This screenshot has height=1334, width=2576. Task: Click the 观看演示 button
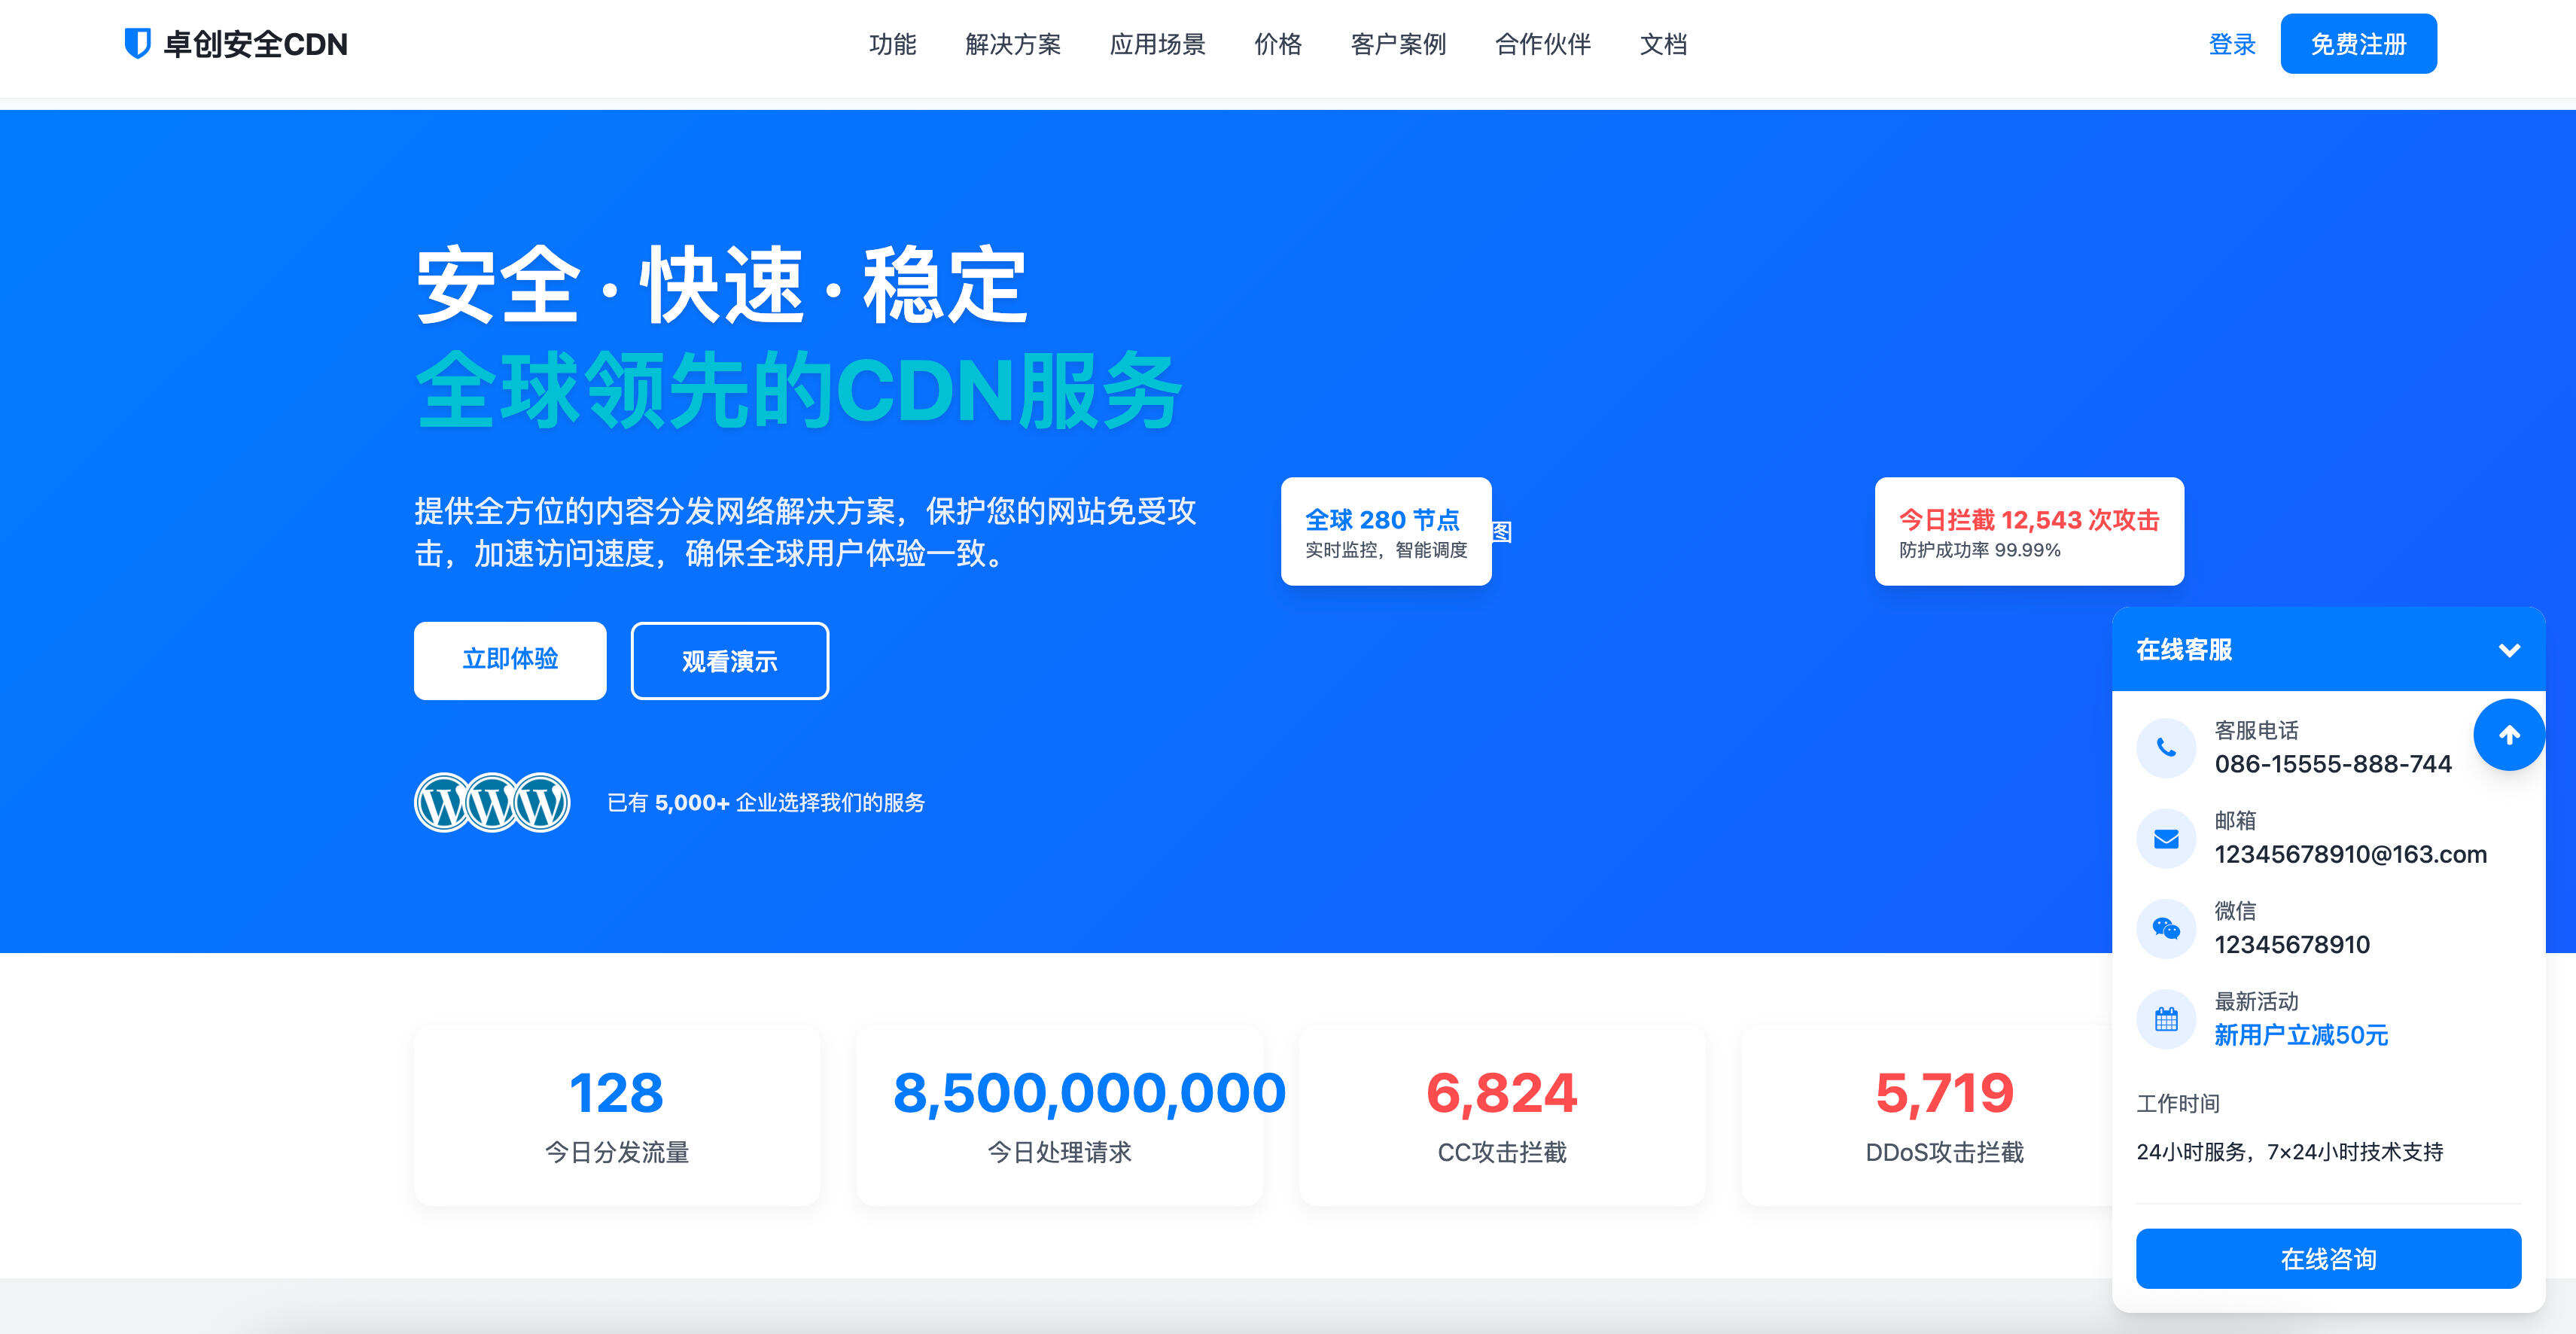pyautogui.click(x=730, y=660)
